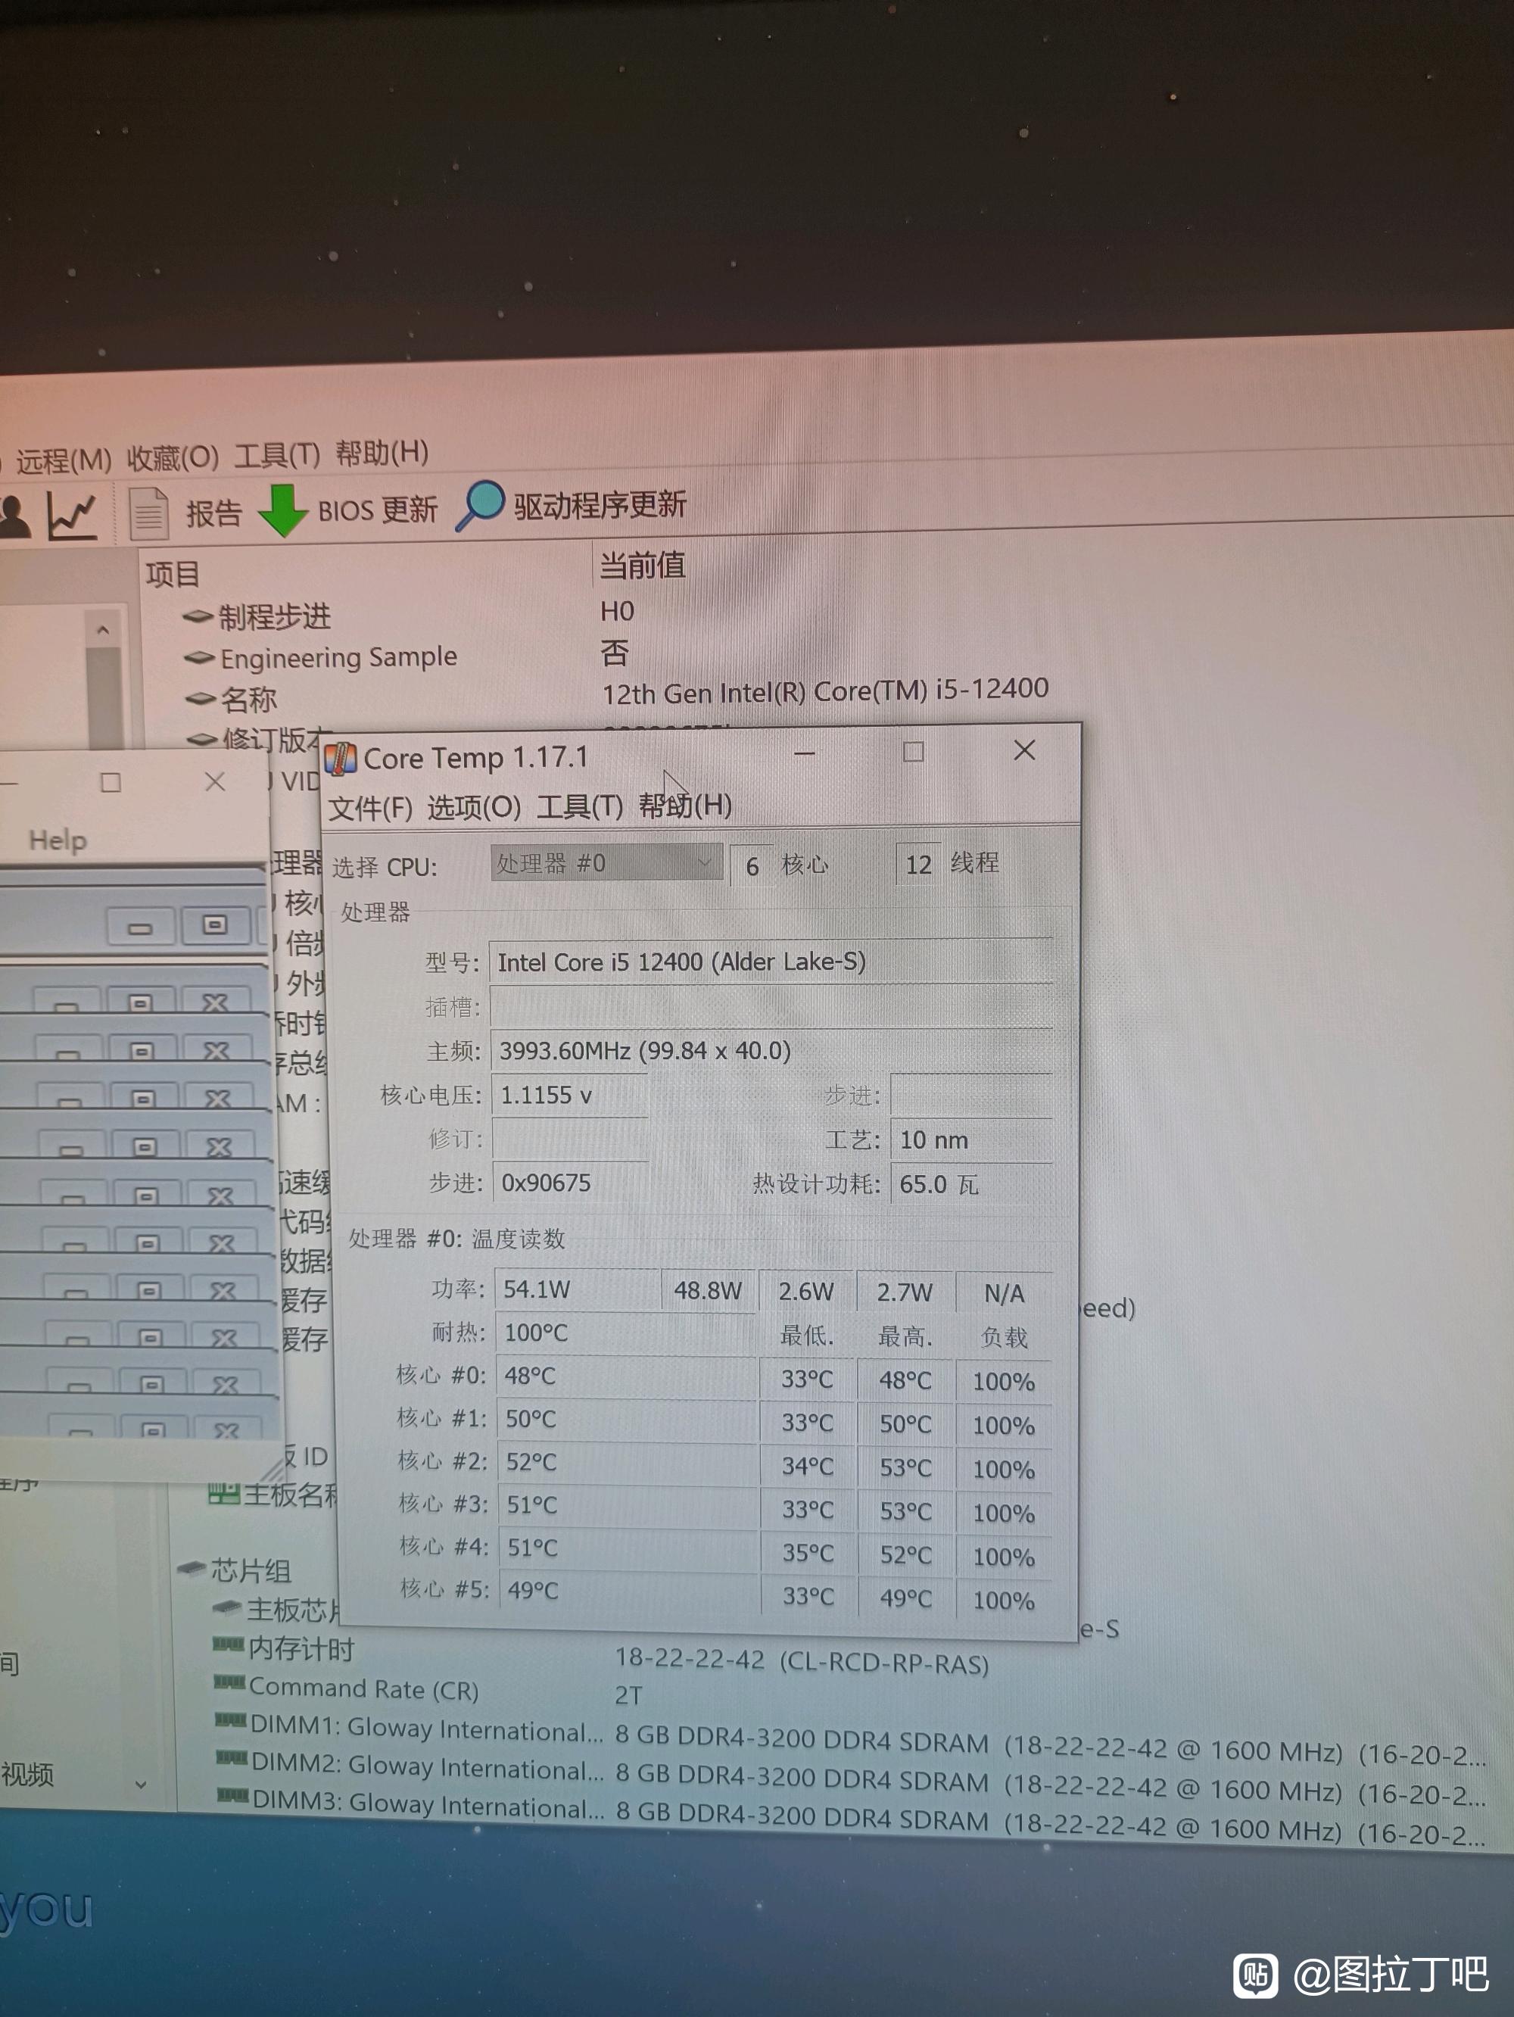Click 核心 #0 temperature 48°C
1514x2017 pixels.
click(x=627, y=1376)
